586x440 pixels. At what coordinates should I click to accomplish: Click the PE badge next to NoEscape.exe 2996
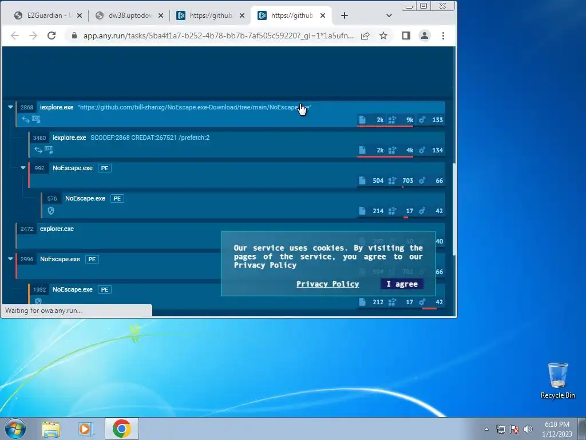(92, 259)
